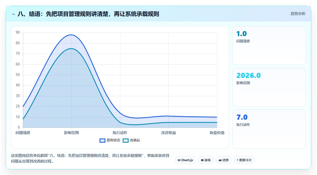Toggle the 改善后 legend item
This screenshot has height=175, width=317.
coord(132,140)
